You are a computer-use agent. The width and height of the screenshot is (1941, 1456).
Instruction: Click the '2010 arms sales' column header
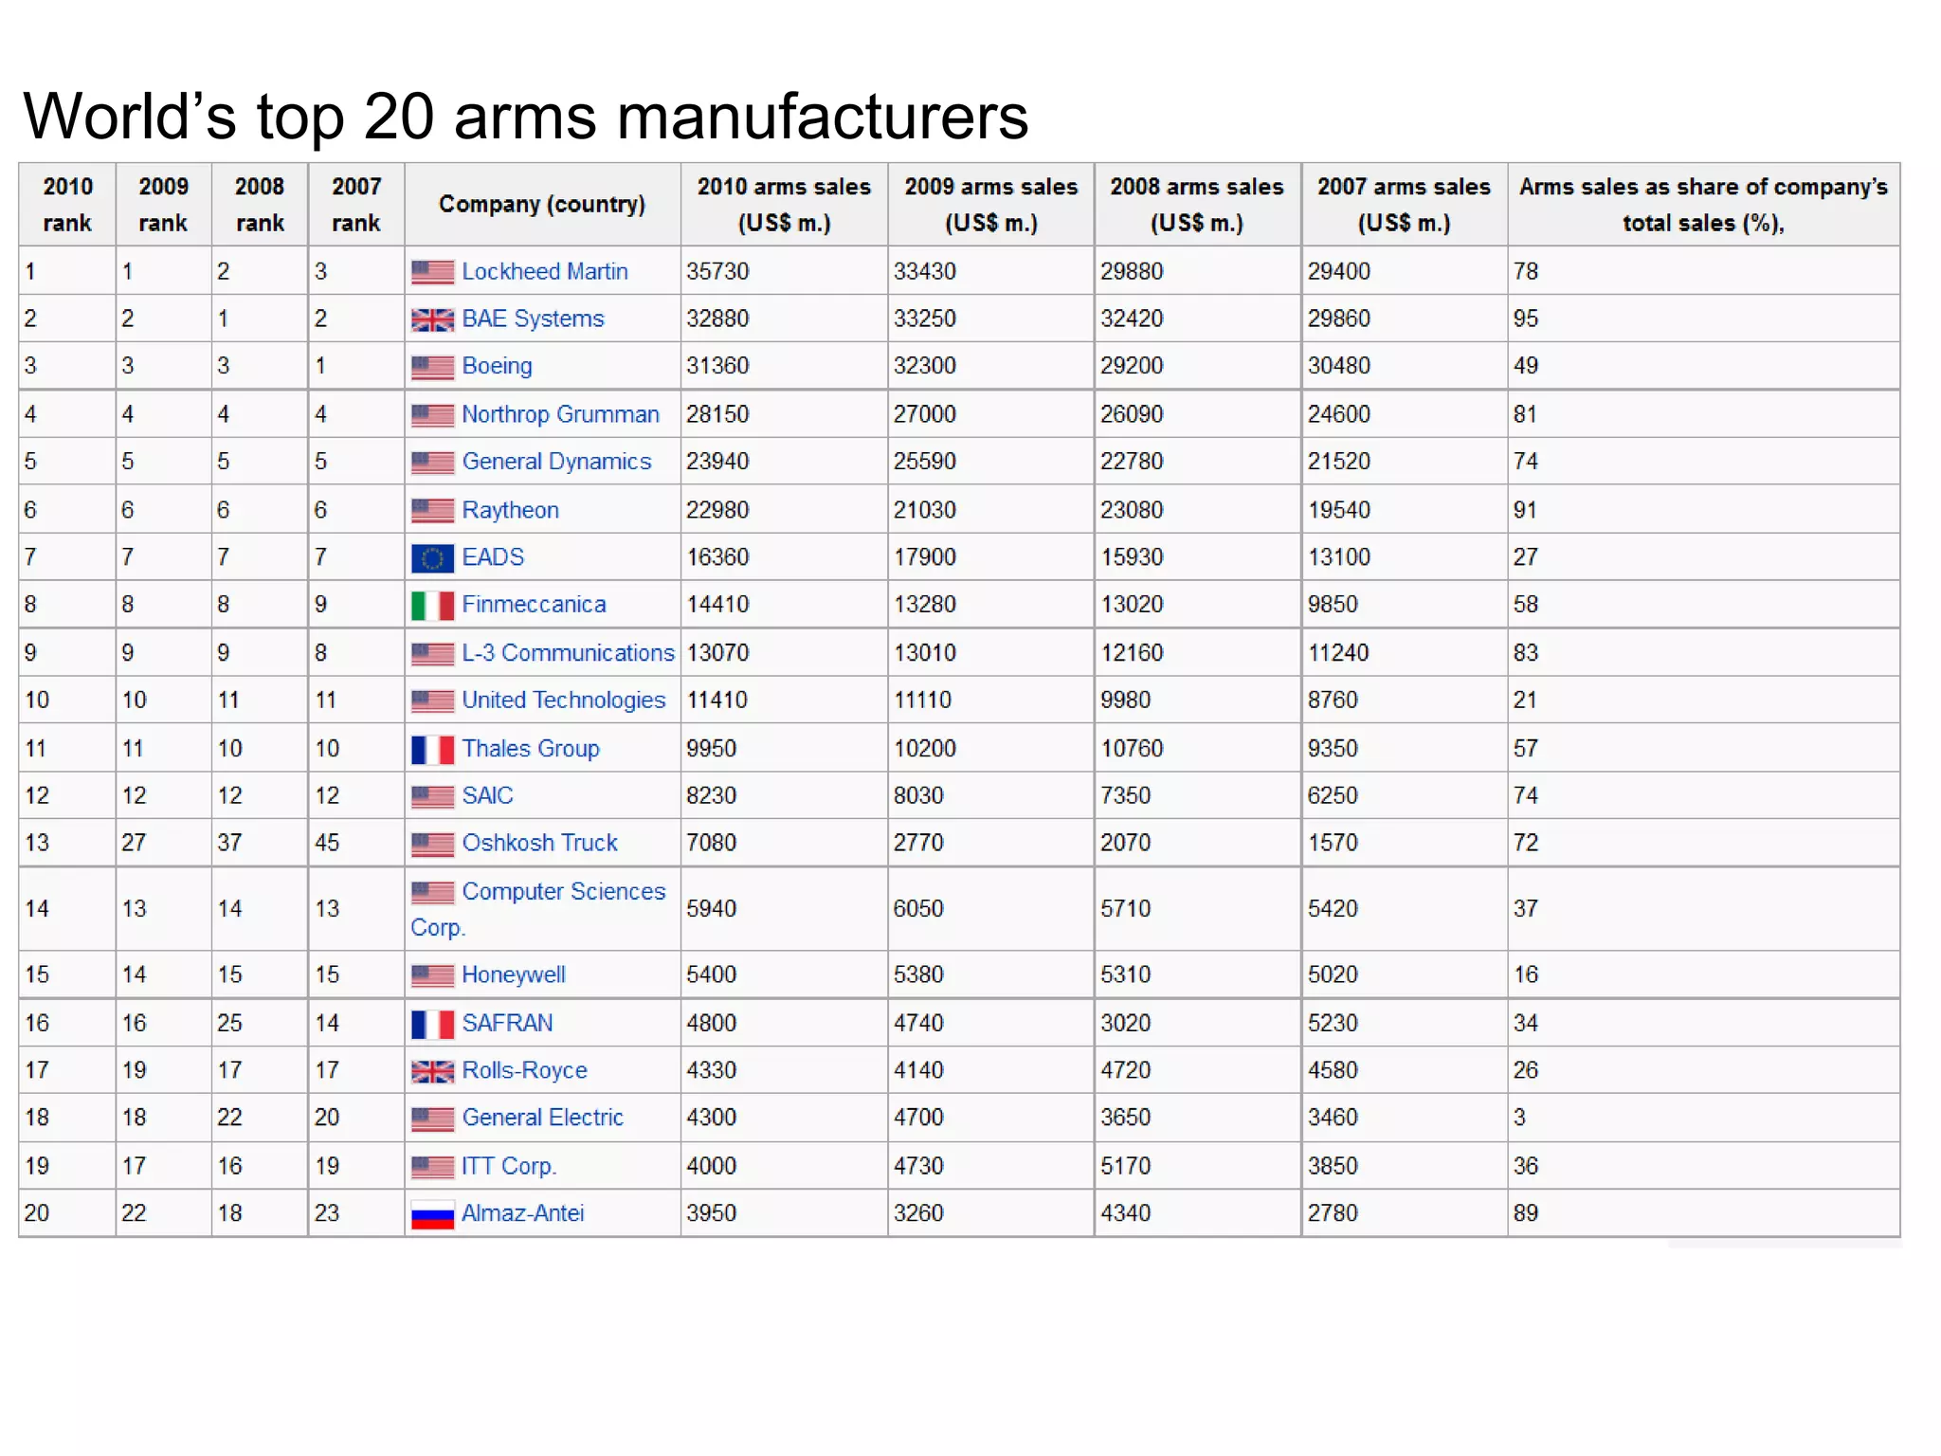tap(784, 205)
